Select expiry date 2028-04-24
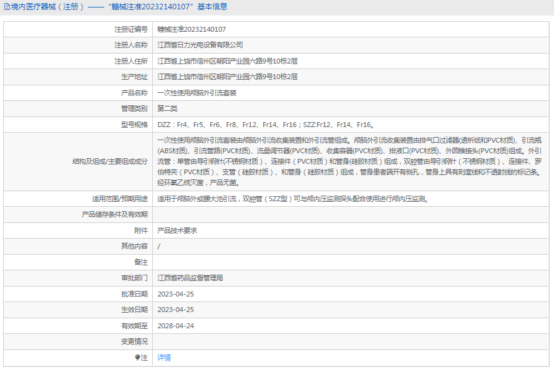554x370 pixels. point(175,326)
